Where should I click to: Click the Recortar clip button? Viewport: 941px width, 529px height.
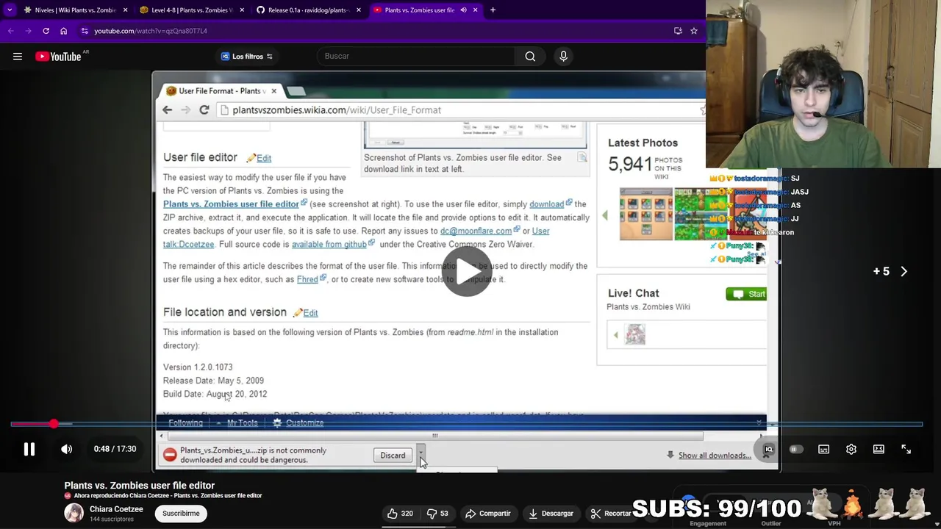point(611,514)
